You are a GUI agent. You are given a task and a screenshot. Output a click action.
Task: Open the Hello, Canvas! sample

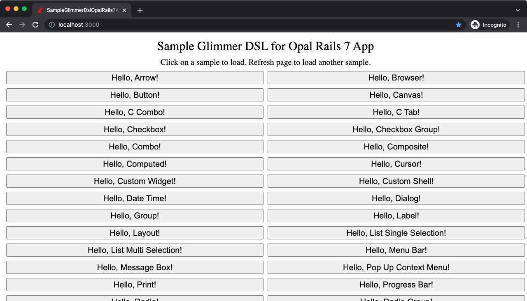[x=396, y=95]
